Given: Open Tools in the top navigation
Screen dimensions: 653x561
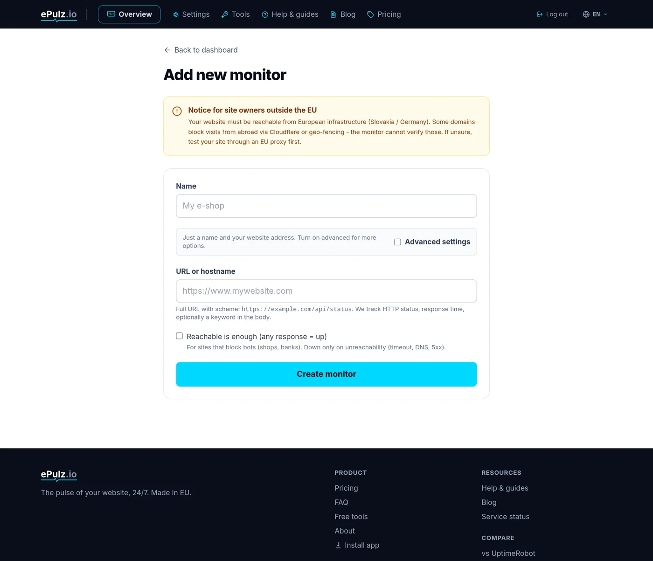Looking at the screenshot, I should (236, 14).
